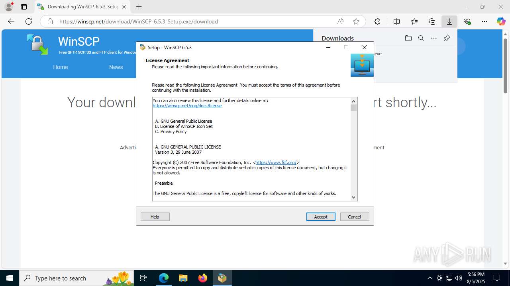Add this page to favorites star
The width and height of the screenshot is (510, 286).
356,21
